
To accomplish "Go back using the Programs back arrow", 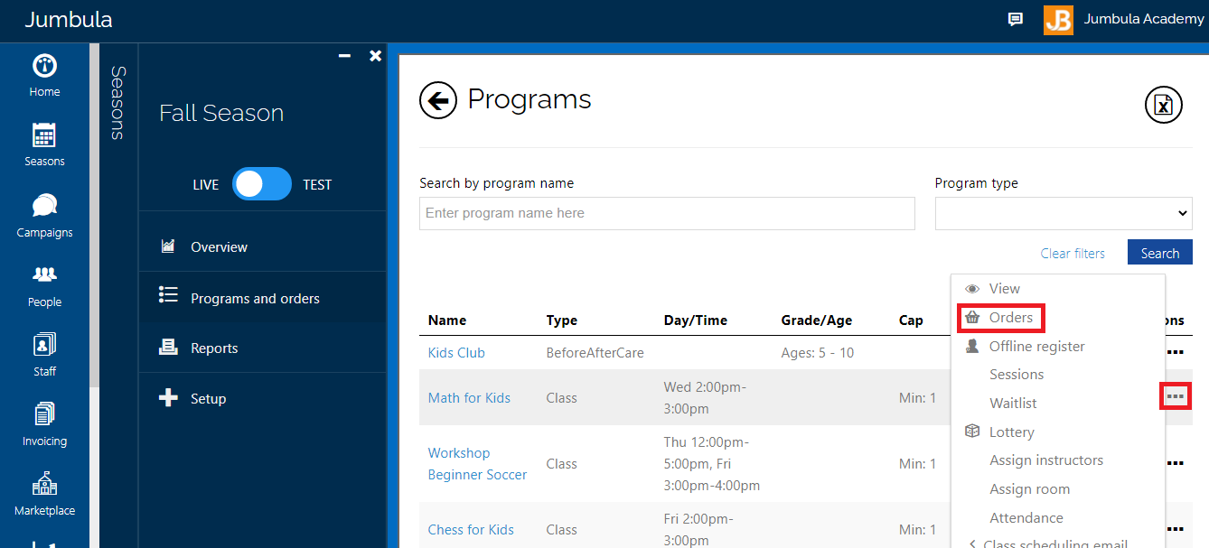I will point(438,100).
